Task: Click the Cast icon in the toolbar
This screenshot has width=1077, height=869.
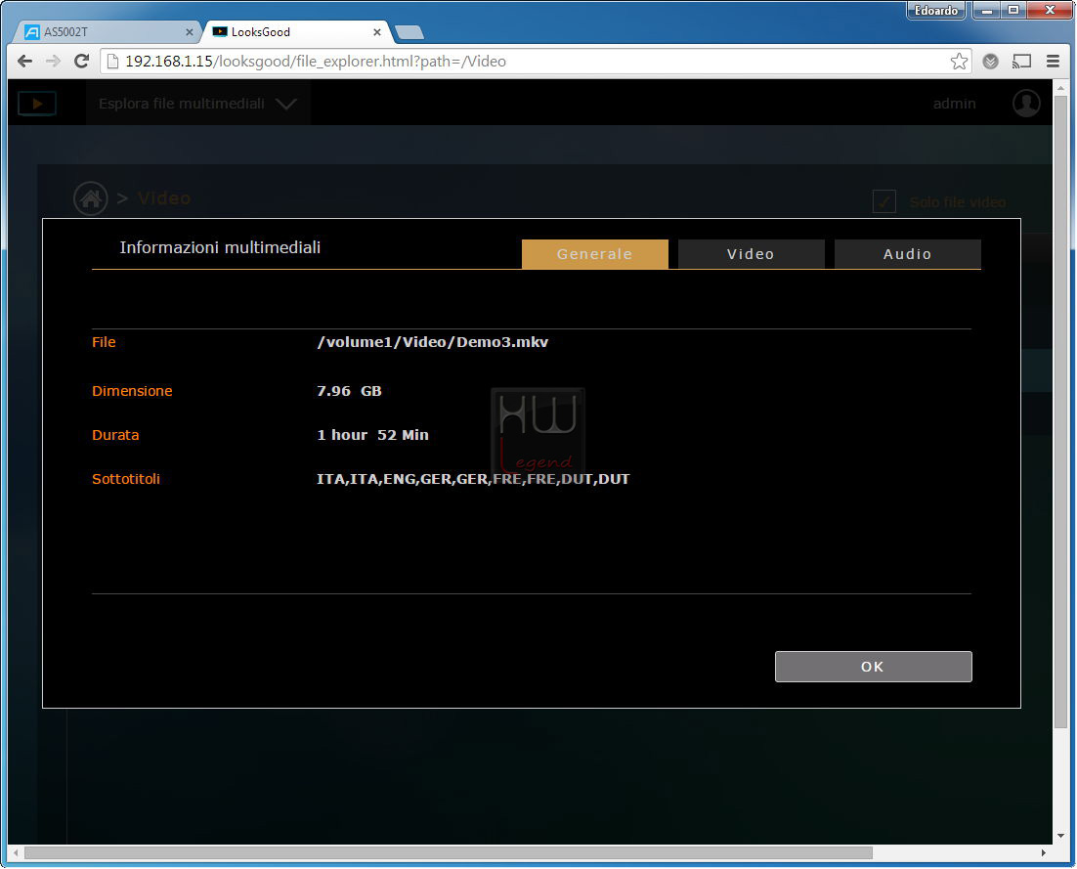Action: (x=1021, y=62)
